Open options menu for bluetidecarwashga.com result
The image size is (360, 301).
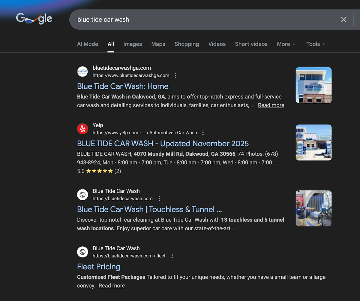tap(175, 75)
